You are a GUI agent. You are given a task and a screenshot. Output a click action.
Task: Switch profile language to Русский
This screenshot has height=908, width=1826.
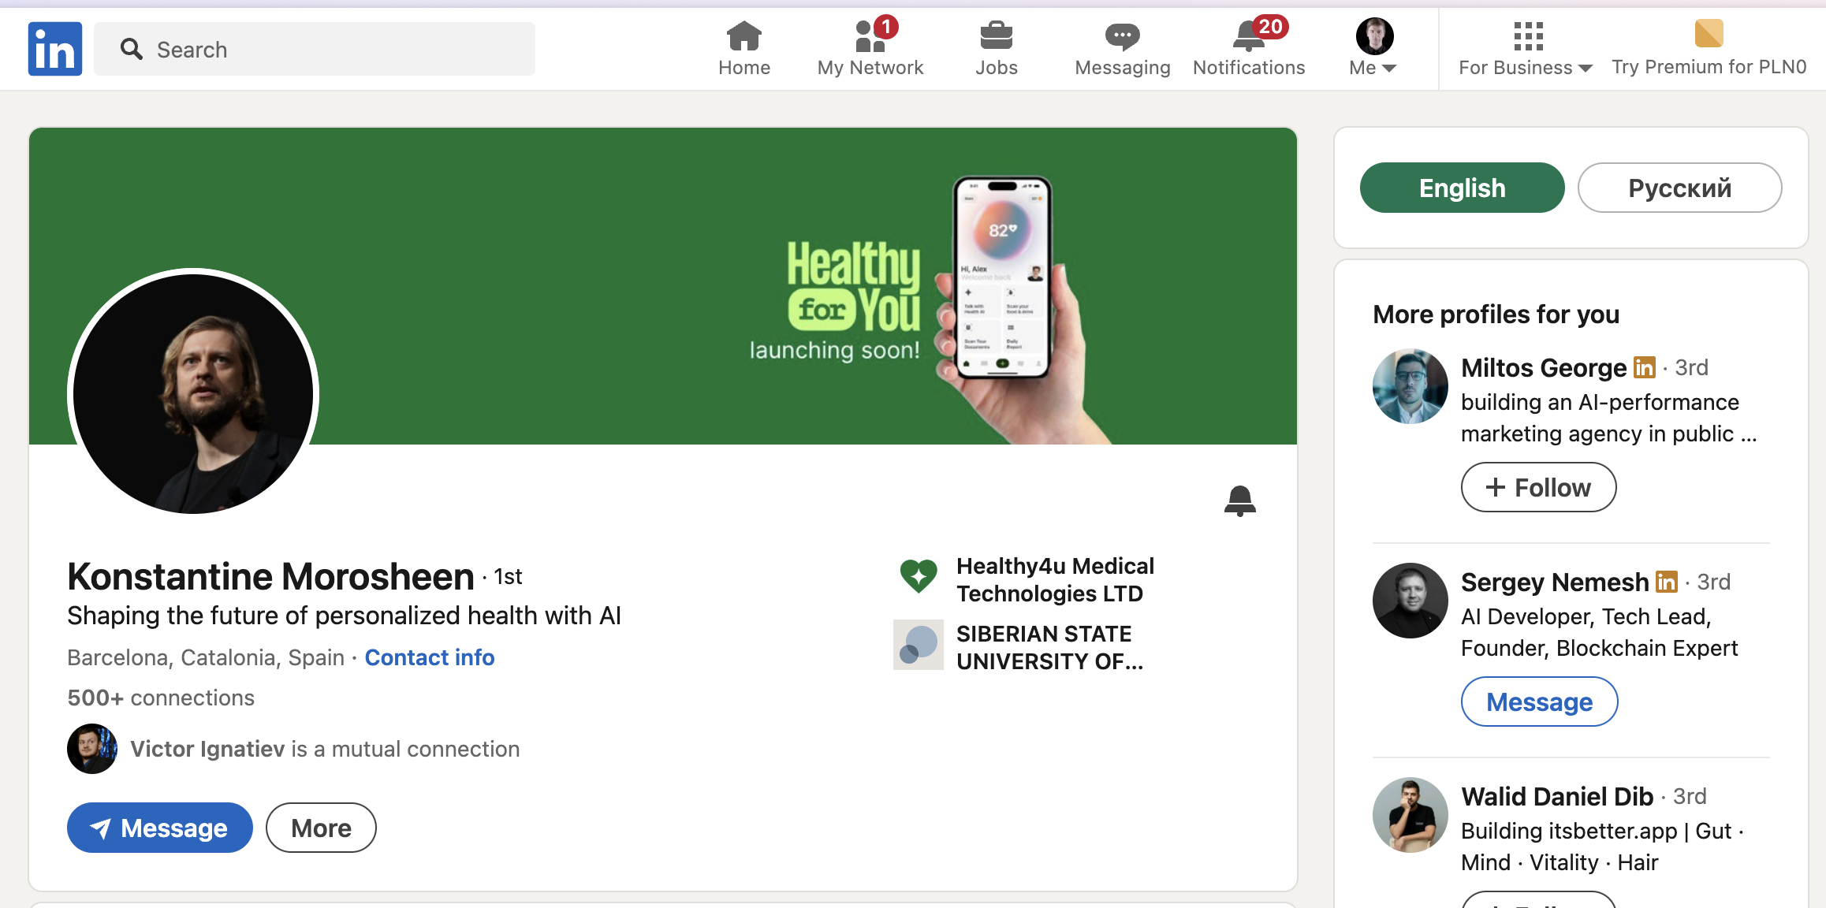click(1679, 188)
